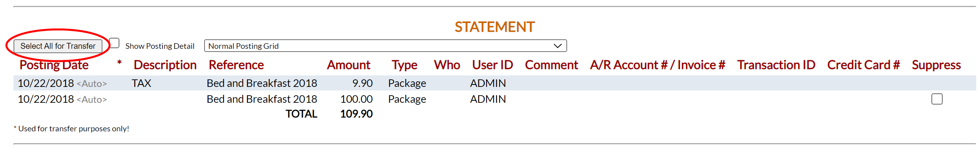Sort by the Posting Date column header
979x148 pixels.
(54, 65)
